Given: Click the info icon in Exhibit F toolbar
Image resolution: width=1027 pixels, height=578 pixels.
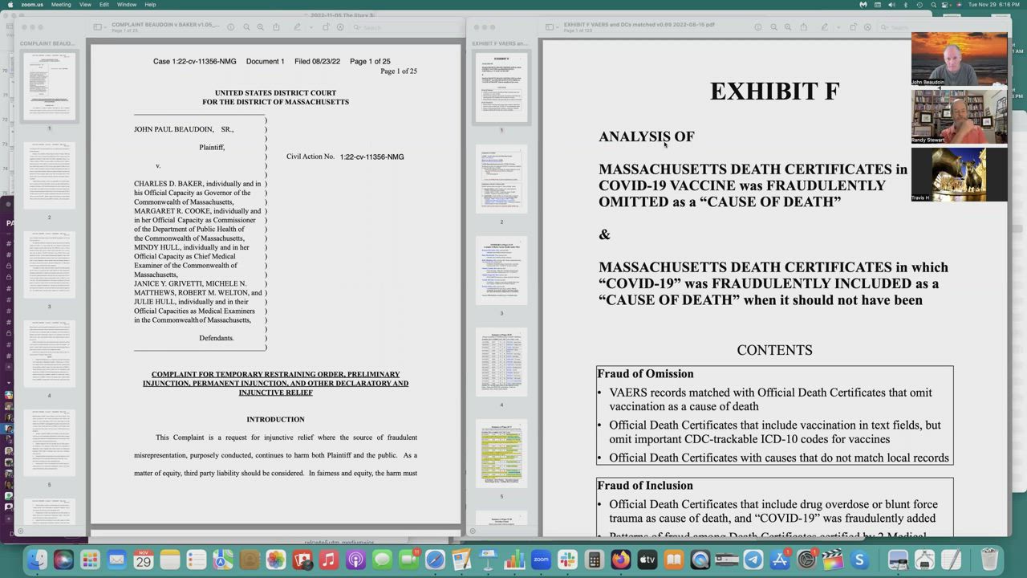Looking at the screenshot, I should tap(757, 27).
